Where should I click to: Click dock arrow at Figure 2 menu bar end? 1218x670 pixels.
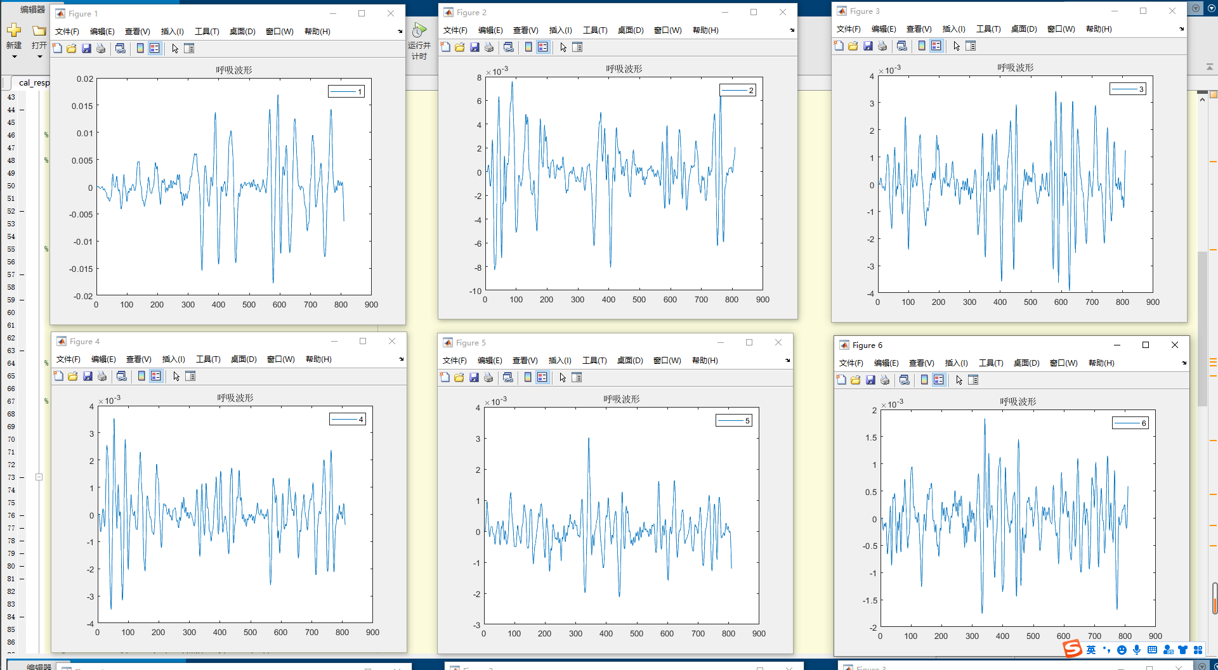point(792,30)
